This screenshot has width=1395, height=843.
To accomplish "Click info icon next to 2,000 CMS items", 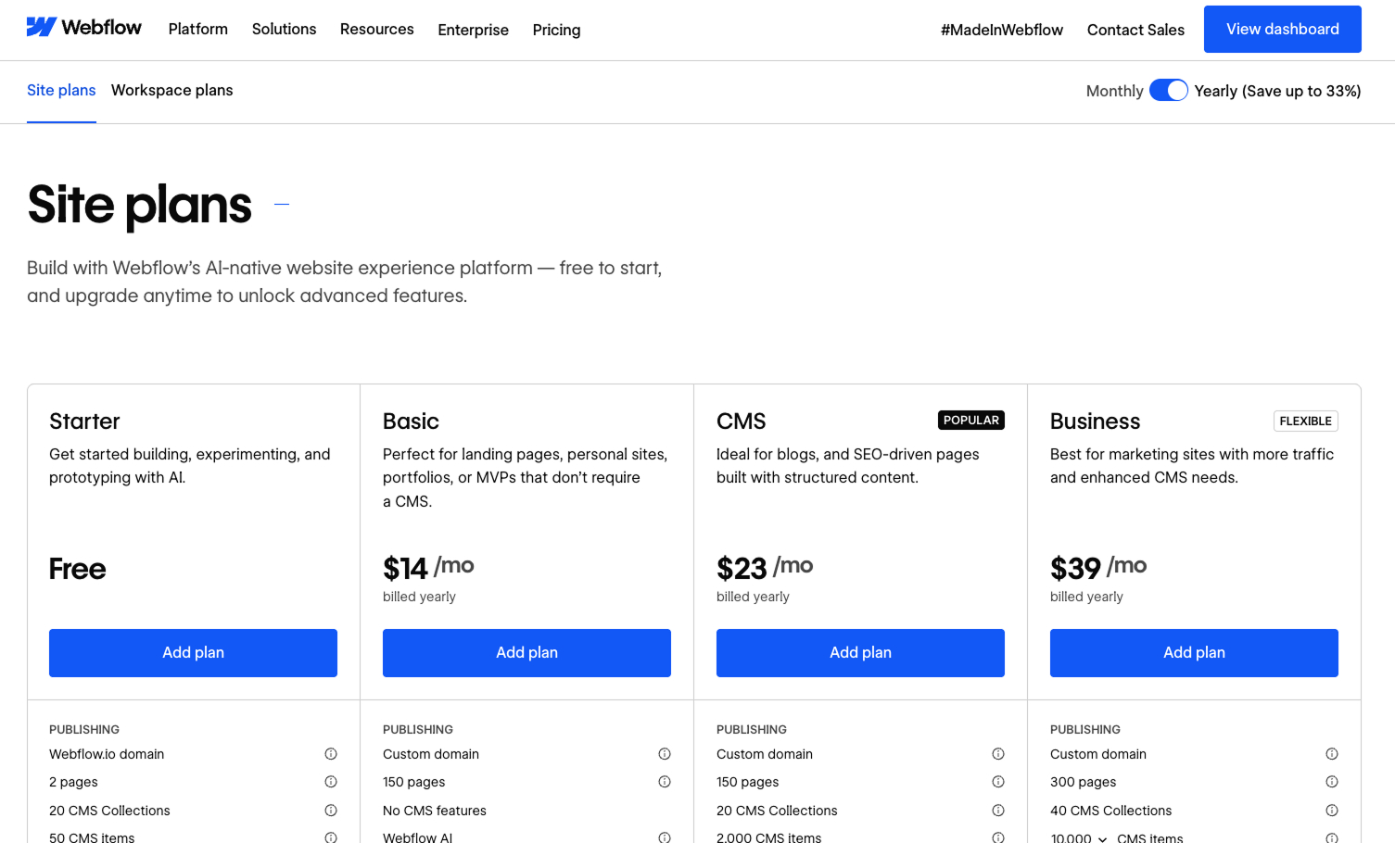I will (998, 837).
